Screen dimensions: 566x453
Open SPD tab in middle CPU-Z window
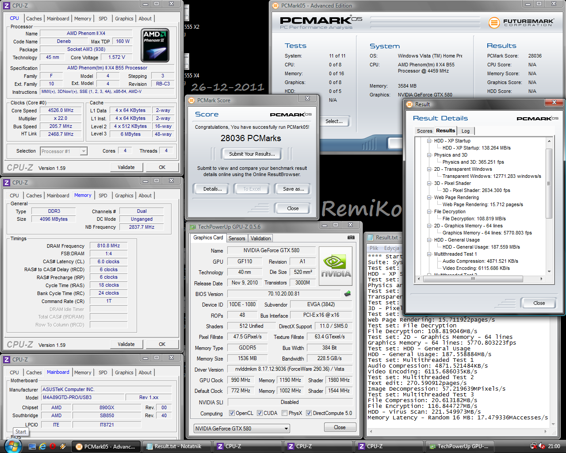[x=103, y=196]
